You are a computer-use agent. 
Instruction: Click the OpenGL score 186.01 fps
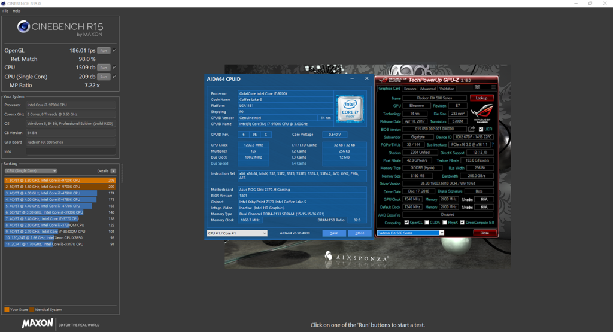point(83,50)
